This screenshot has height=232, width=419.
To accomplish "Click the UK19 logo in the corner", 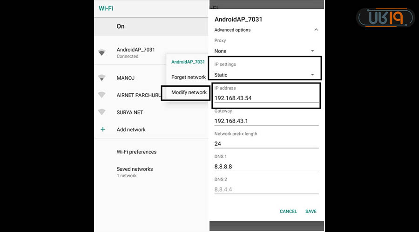I will tap(385, 18).
